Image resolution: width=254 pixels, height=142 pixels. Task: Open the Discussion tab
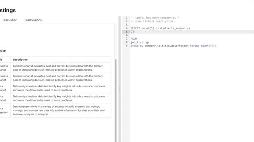[x=10, y=20]
